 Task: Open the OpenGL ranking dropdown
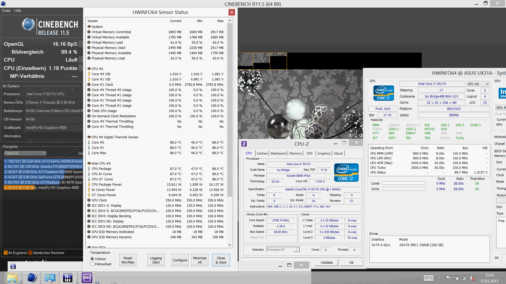tap(25, 153)
